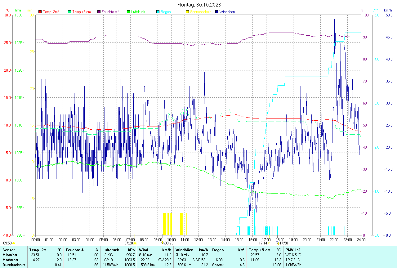Click the sunrise icon next to 07:20
This screenshot has width=397, height=268.
(135, 243)
